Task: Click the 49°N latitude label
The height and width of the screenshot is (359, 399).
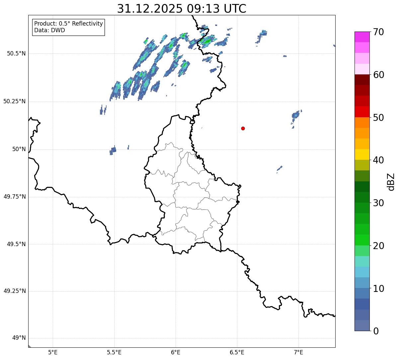Action: click(19, 338)
